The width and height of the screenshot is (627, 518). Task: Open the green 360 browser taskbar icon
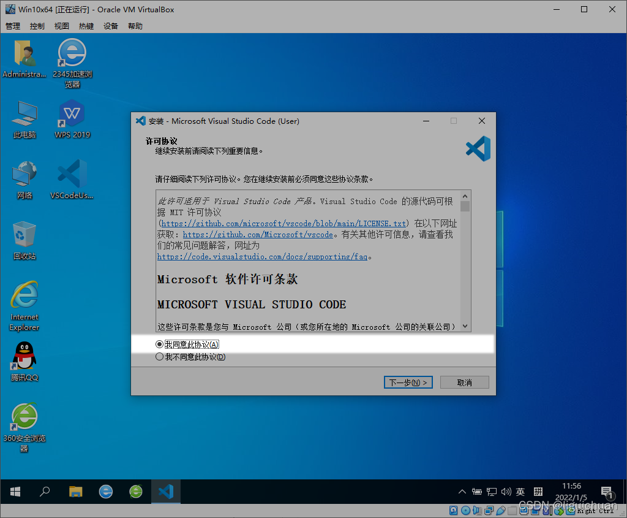pos(136,492)
